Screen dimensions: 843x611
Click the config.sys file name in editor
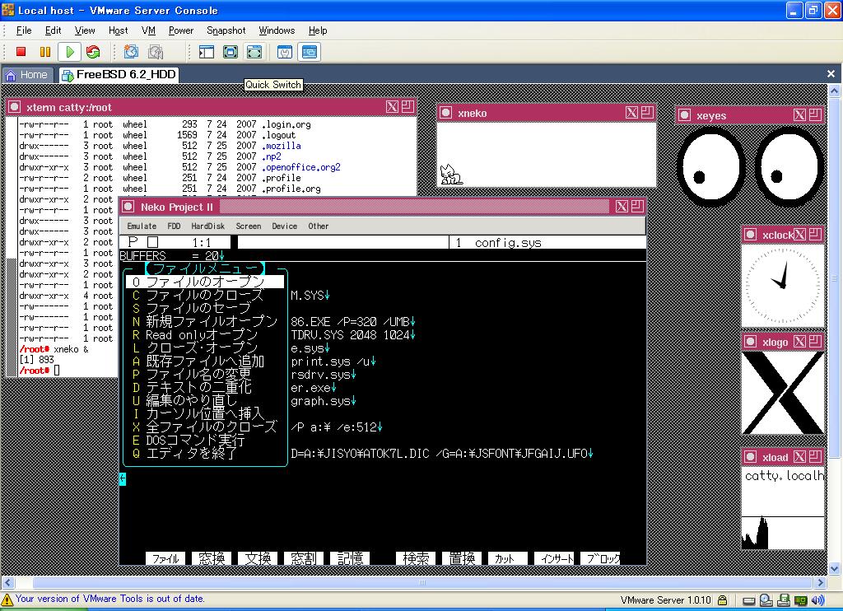click(508, 243)
